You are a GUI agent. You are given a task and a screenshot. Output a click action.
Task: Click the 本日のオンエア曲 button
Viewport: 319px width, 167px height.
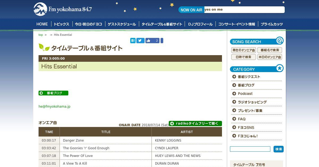click(x=270, y=57)
